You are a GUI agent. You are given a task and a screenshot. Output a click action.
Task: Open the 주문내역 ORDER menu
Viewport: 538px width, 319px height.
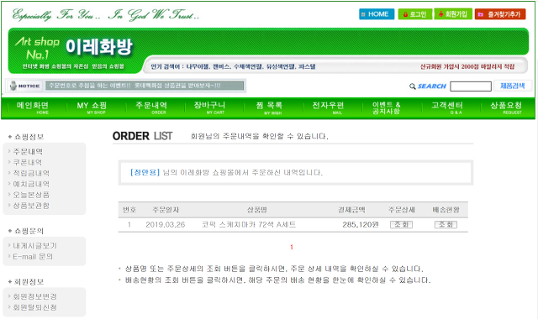[151, 107]
